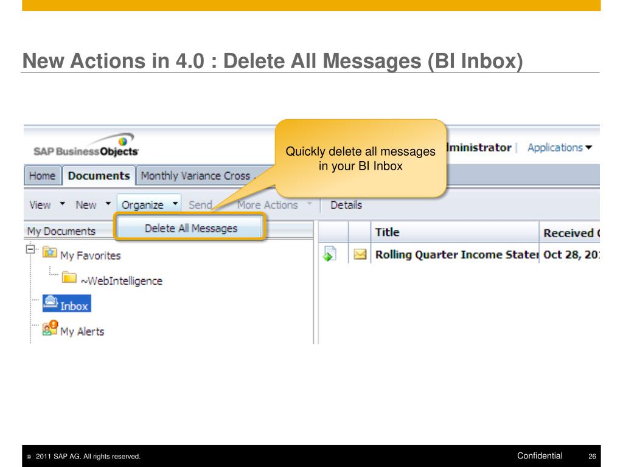The height and width of the screenshot is (467, 623).
Task: Click the Organize menu
Action: pyautogui.click(x=150, y=204)
